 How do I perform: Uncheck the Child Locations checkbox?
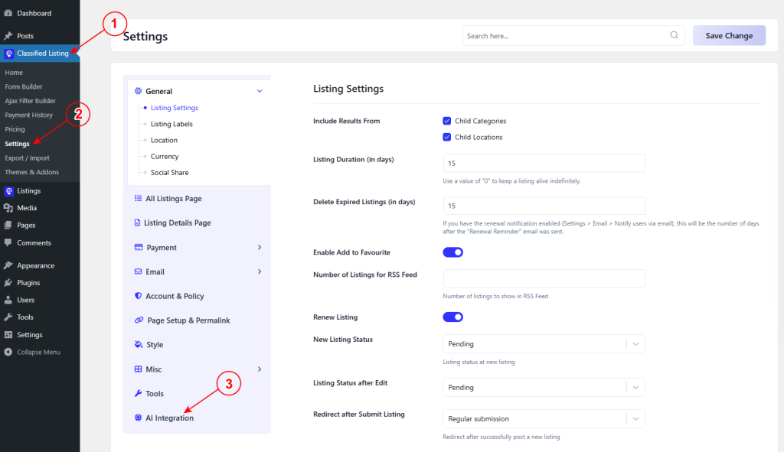(x=447, y=137)
